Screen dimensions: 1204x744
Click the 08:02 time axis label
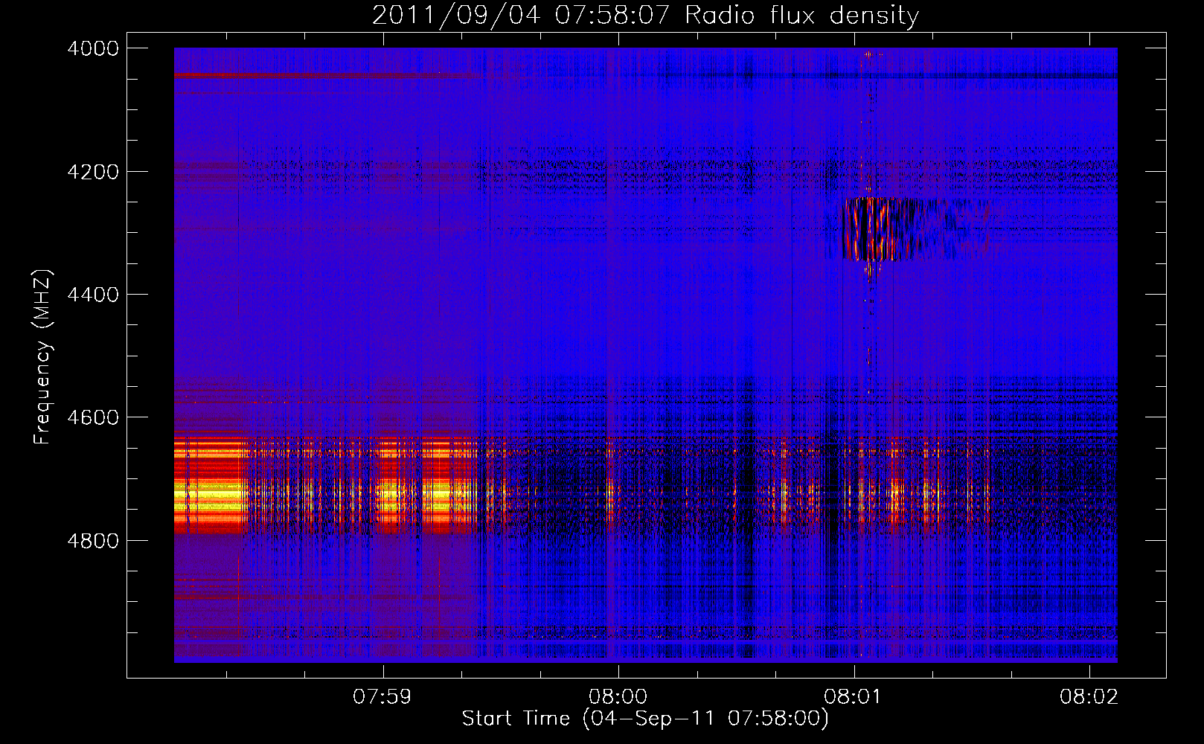(x=1089, y=697)
